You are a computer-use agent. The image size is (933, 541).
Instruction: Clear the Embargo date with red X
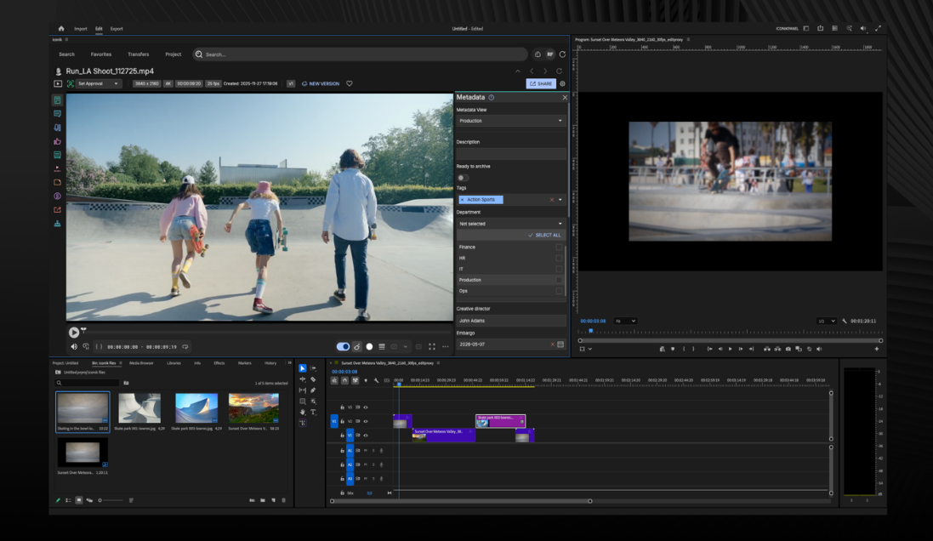click(552, 344)
